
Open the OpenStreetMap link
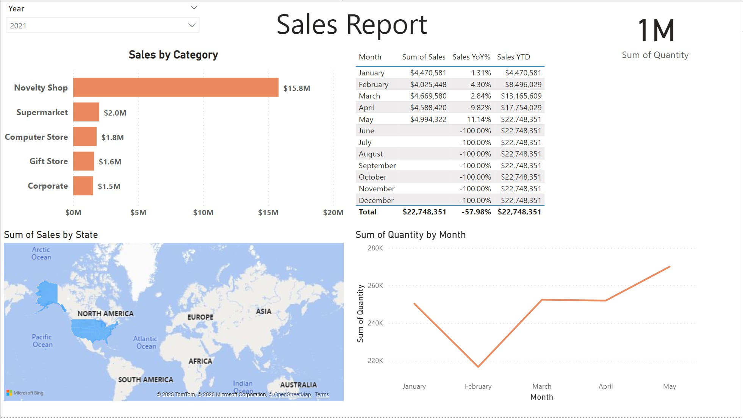(x=290, y=394)
